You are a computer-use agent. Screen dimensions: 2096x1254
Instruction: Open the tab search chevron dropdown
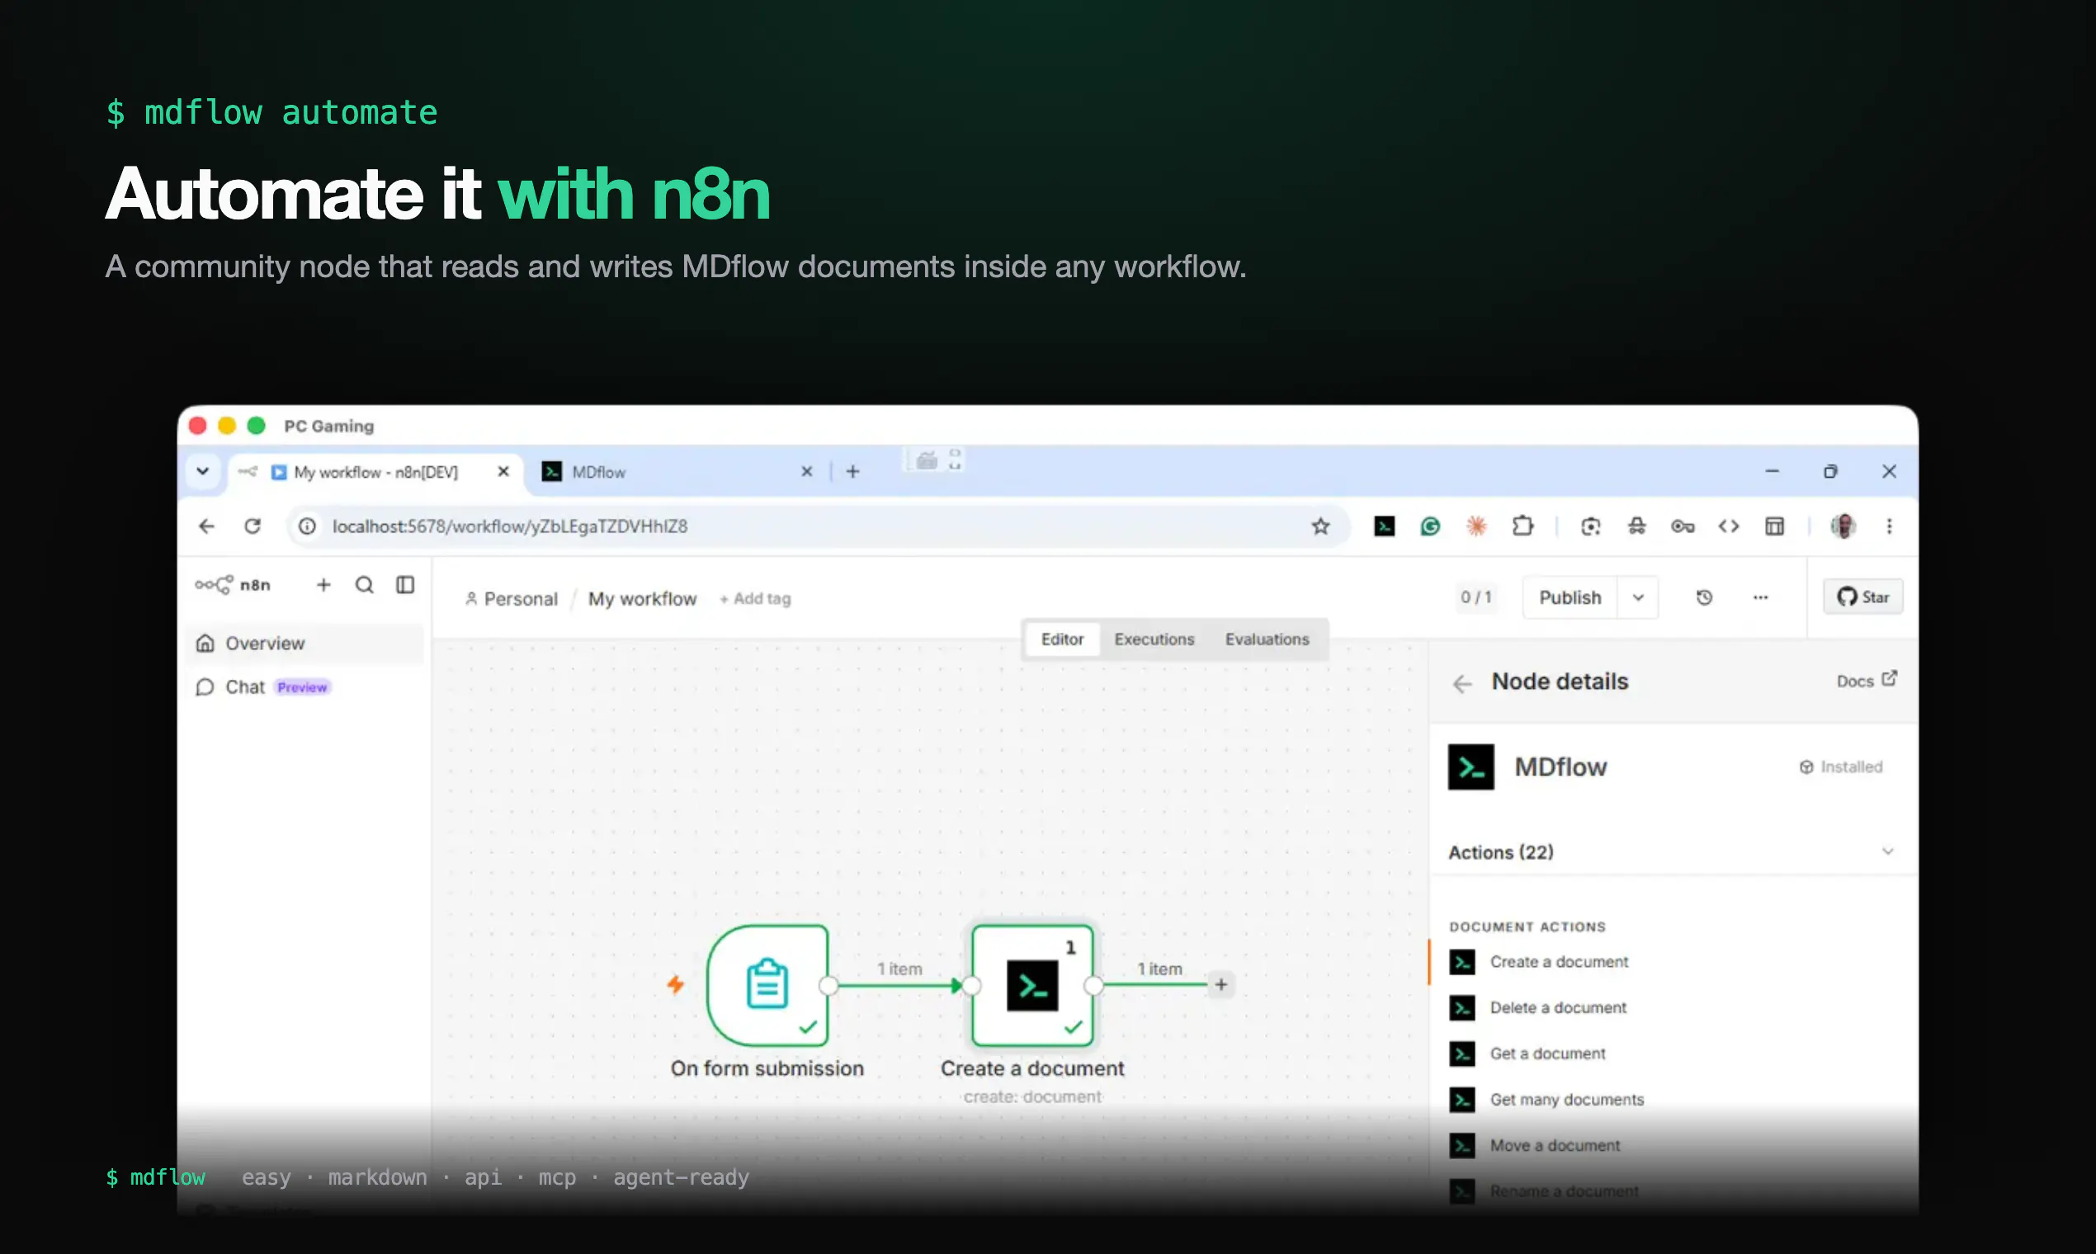(203, 471)
